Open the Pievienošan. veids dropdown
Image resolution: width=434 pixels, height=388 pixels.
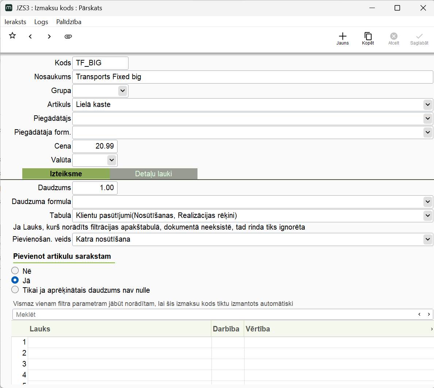[428, 239]
